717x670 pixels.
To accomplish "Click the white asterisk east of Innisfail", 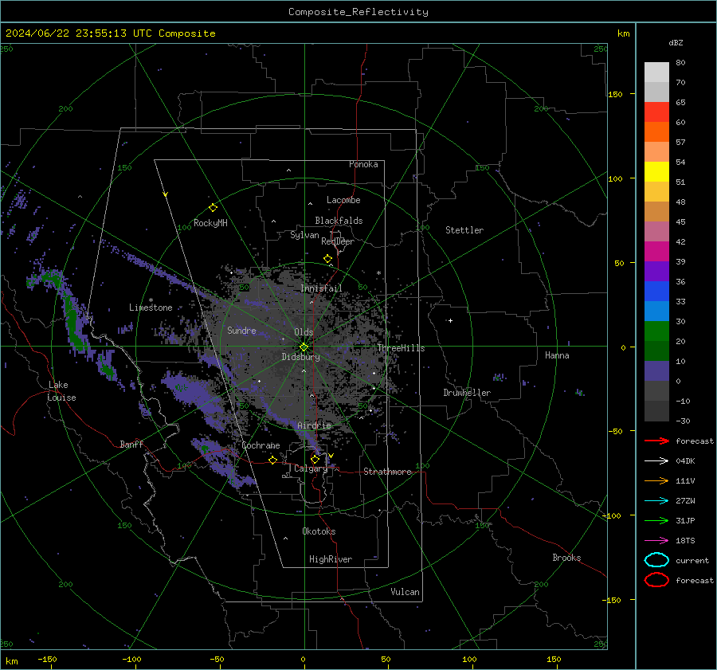I will click(378, 273).
